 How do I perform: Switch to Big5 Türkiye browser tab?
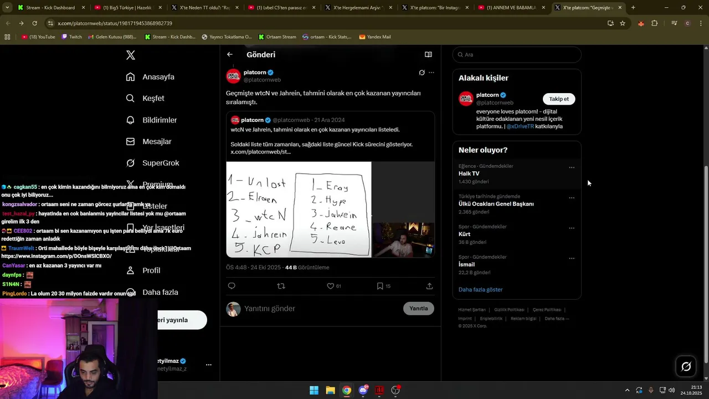127,8
